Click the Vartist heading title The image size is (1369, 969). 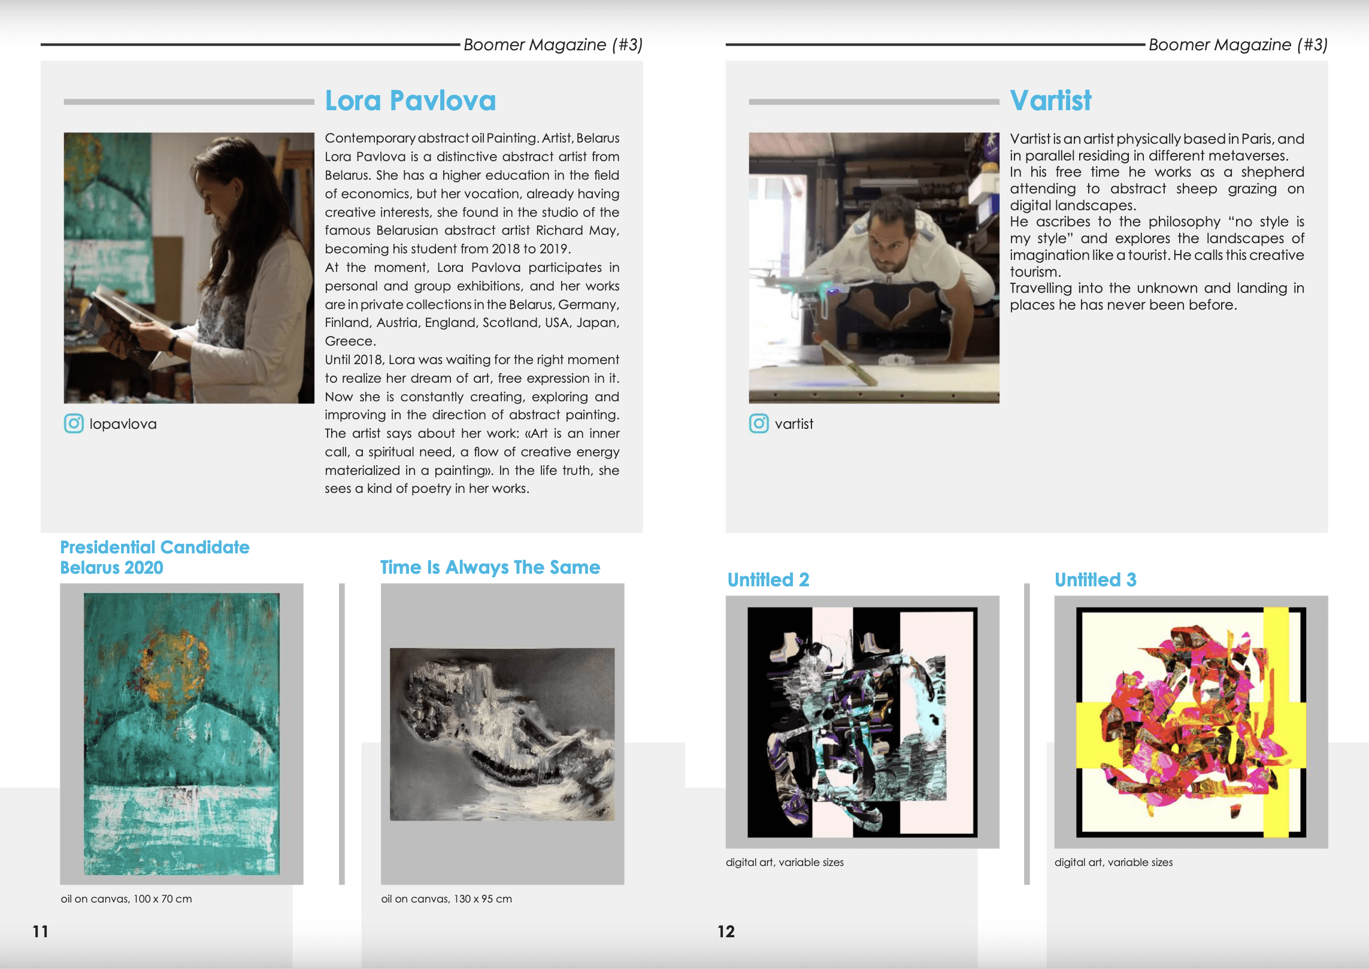[x=1050, y=101]
